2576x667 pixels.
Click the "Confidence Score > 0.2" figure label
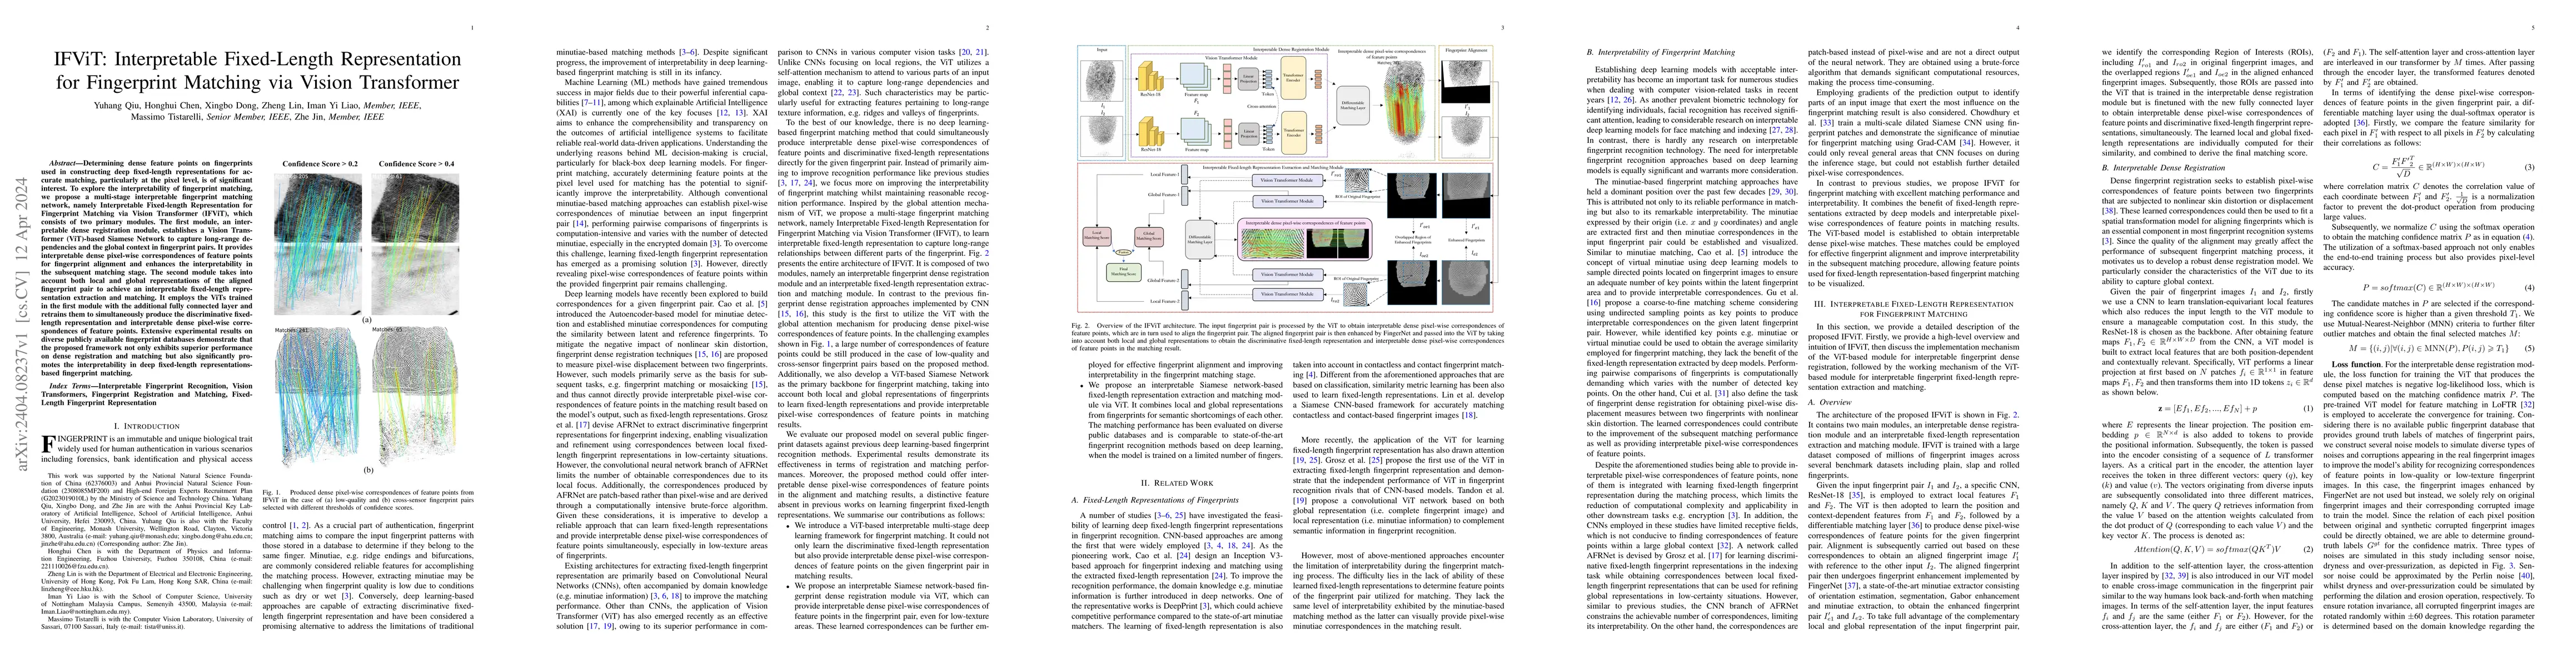(319, 163)
